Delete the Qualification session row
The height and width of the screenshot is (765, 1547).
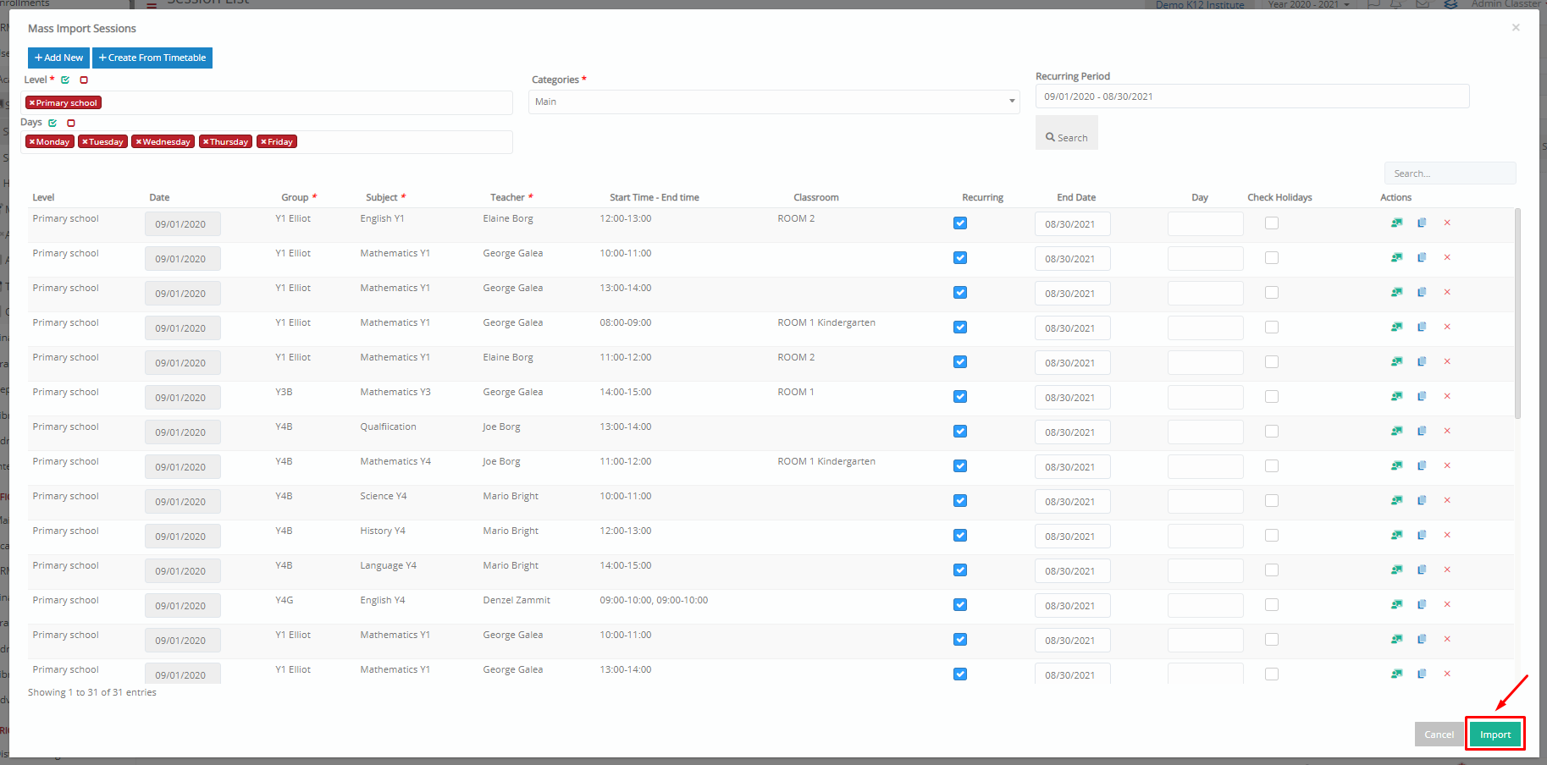click(1447, 431)
